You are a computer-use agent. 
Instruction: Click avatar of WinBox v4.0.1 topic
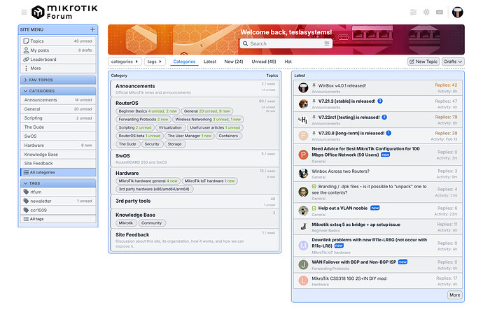[x=303, y=88]
